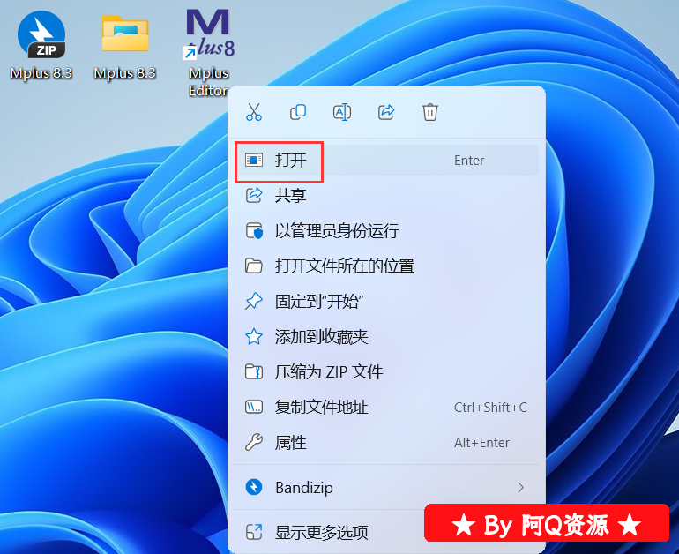Click the folder icon beside 打开文件所在的位置
Screen dimensions: 679x554
[254, 266]
